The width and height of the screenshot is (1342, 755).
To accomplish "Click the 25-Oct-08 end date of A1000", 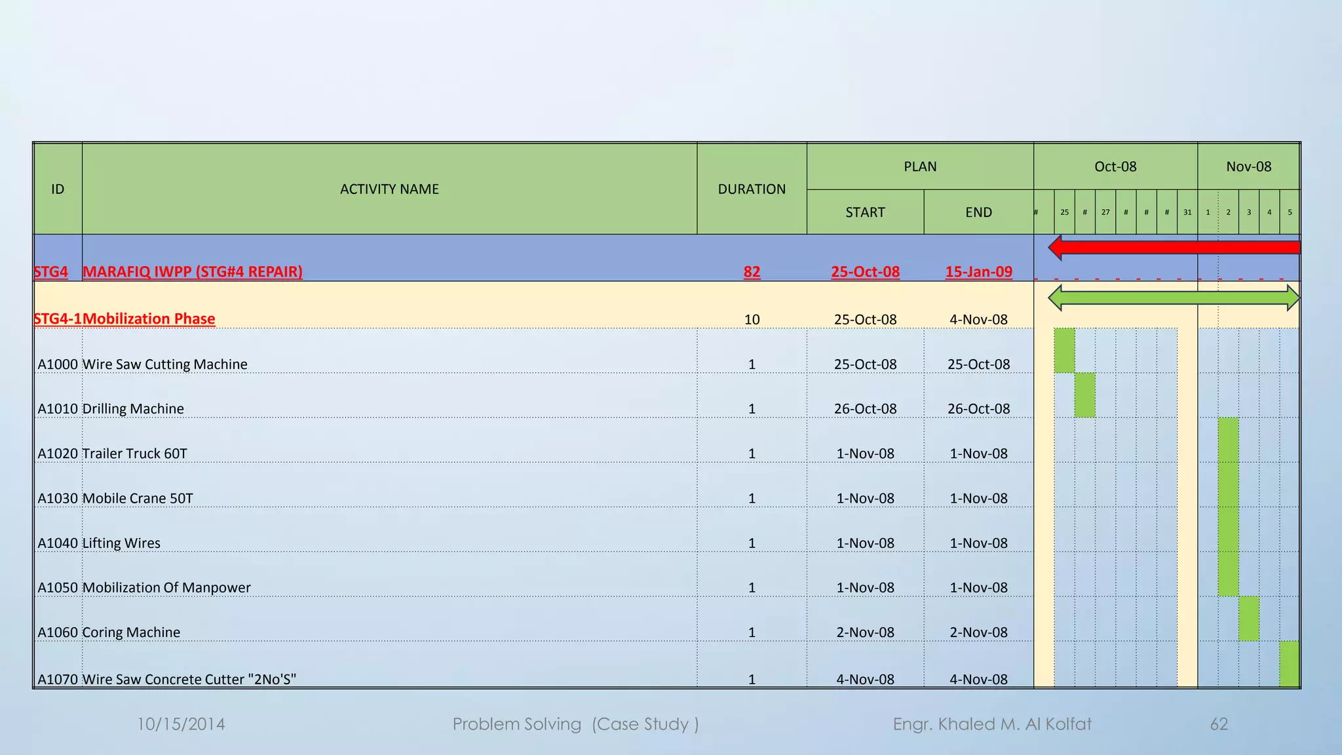I will point(978,364).
